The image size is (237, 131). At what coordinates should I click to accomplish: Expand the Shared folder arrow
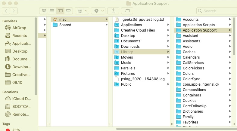pos(106,25)
